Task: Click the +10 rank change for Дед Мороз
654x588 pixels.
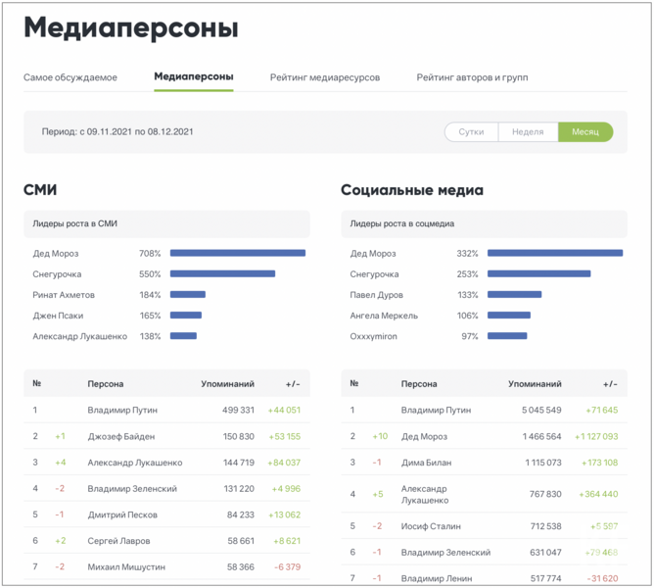Action: point(380,436)
